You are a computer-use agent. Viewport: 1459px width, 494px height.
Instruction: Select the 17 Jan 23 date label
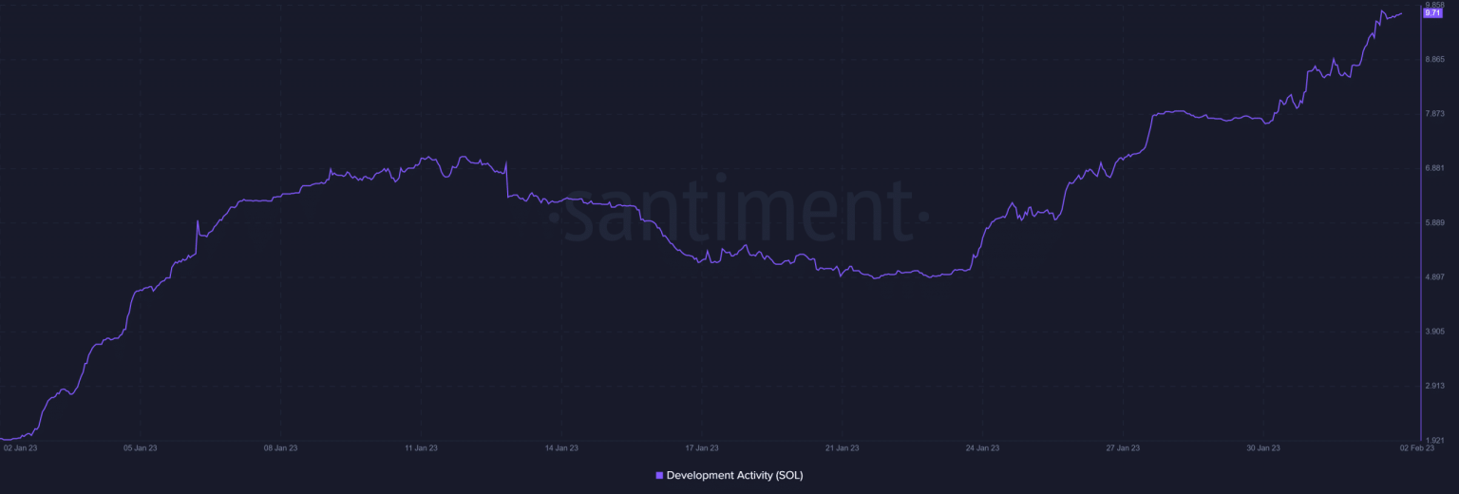(x=702, y=447)
